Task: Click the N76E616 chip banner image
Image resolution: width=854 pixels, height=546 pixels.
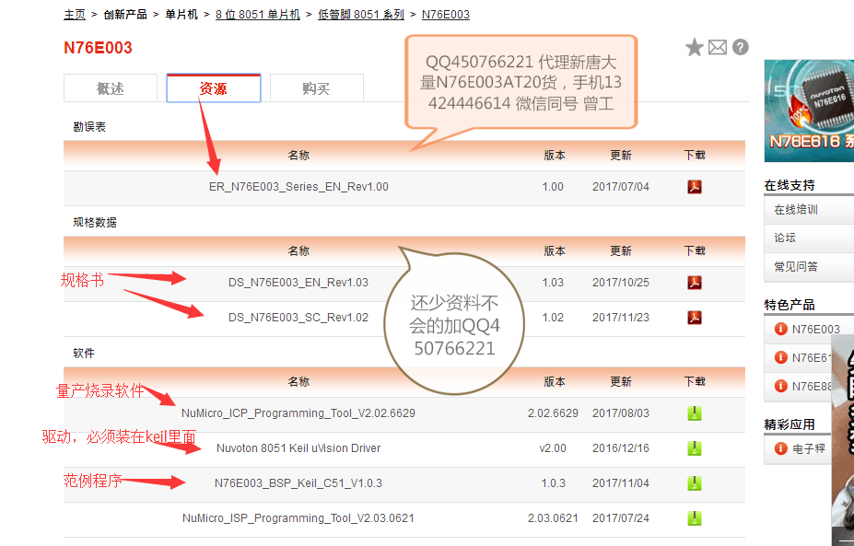Action: [x=809, y=110]
